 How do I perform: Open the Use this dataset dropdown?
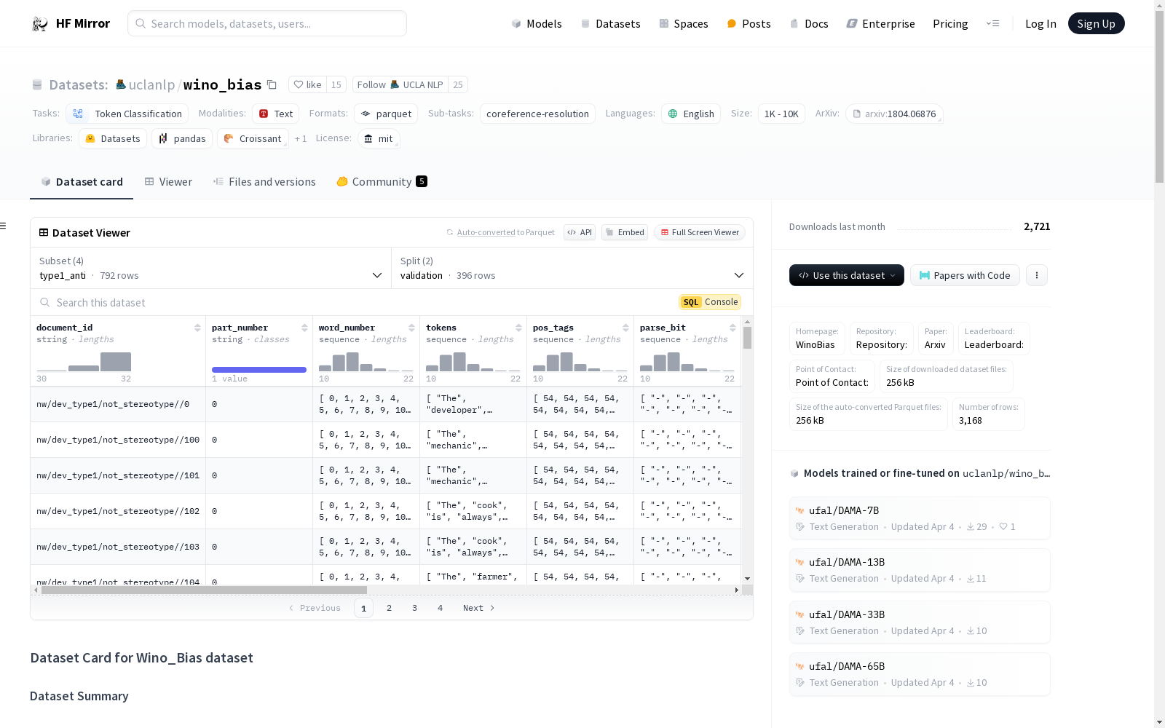coord(847,275)
